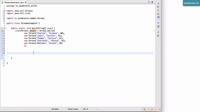Open the blue monitor-shaped minimized view
This screenshot has width=200, height=112.
158,17
